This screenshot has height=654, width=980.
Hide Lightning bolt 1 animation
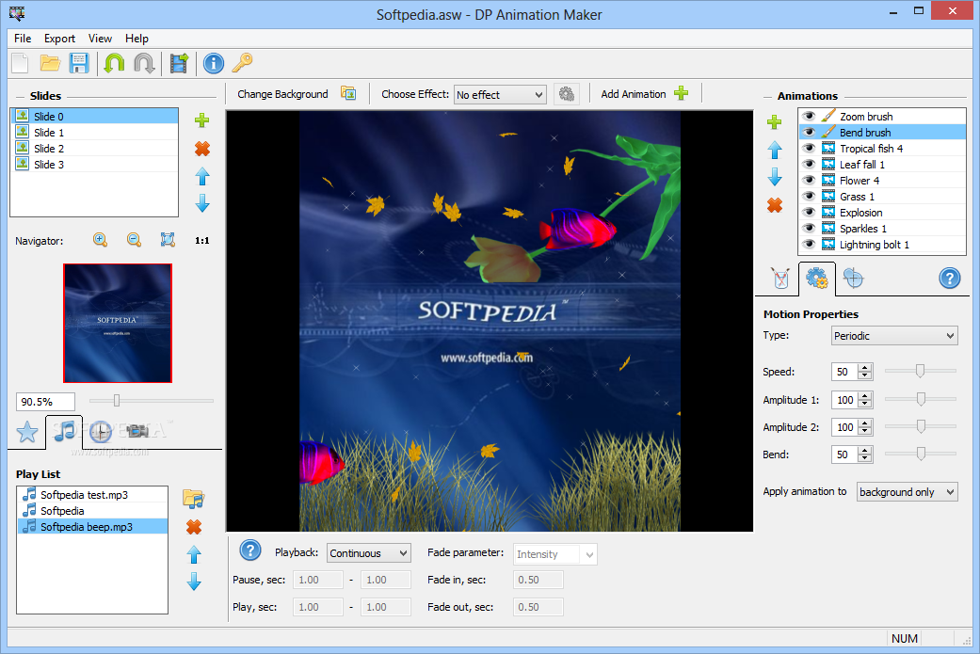pos(809,245)
